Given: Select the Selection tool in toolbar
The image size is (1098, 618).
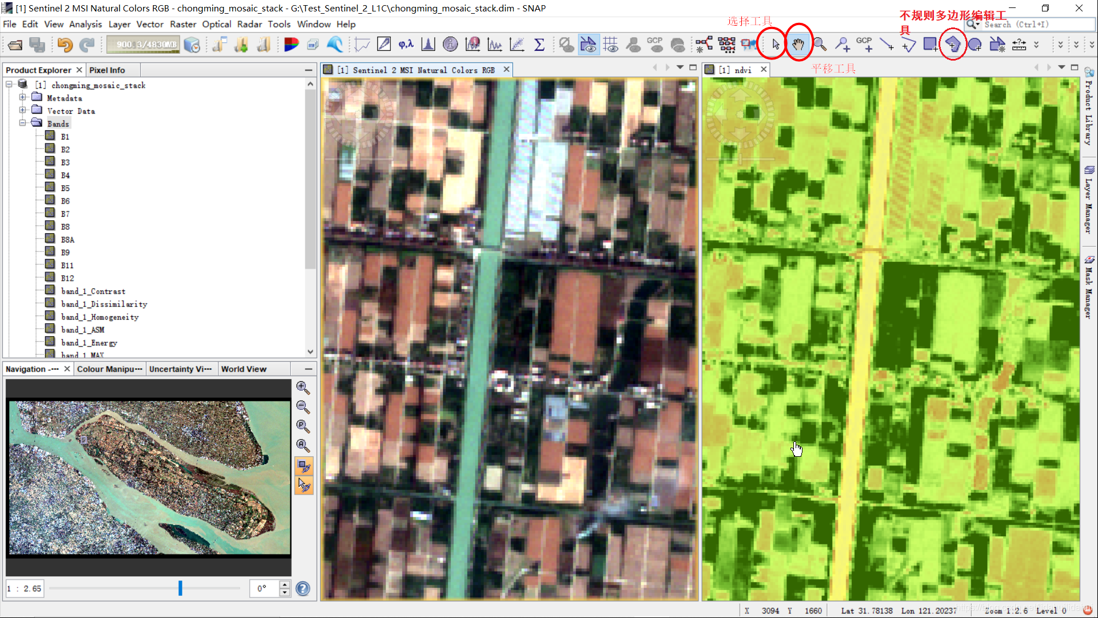Looking at the screenshot, I should [x=774, y=44].
